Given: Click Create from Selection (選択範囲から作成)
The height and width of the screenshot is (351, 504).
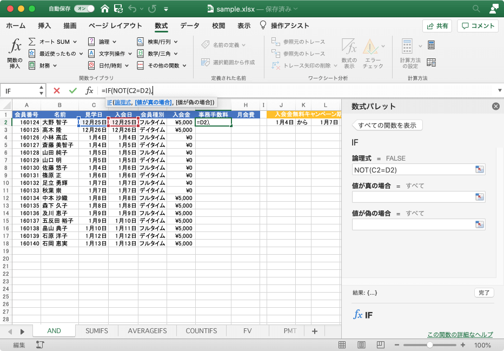Looking at the screenshot, I should coord(228,62).
